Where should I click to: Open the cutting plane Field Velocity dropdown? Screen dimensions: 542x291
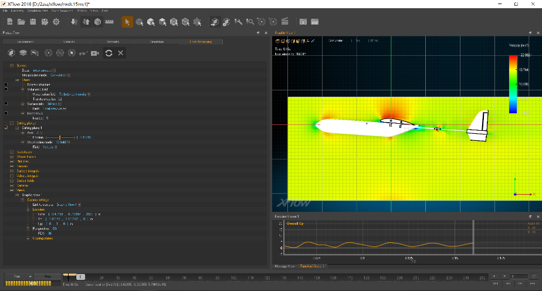click(x=57, y=147)
